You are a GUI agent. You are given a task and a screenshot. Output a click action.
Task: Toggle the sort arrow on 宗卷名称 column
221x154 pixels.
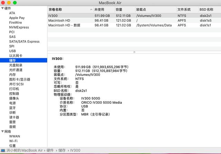click(x=91, y=10)
